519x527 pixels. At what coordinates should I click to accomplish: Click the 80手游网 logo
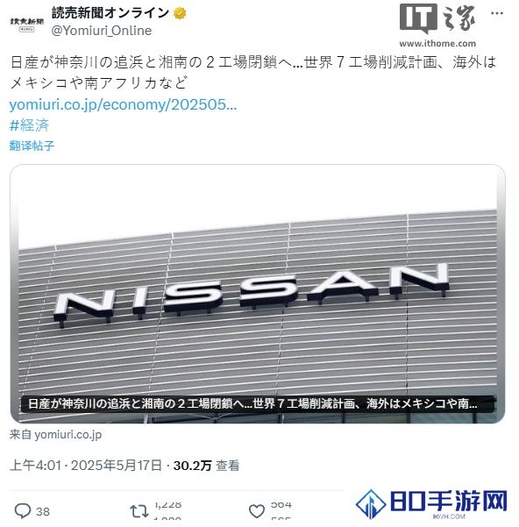click(x=431, y=503)
